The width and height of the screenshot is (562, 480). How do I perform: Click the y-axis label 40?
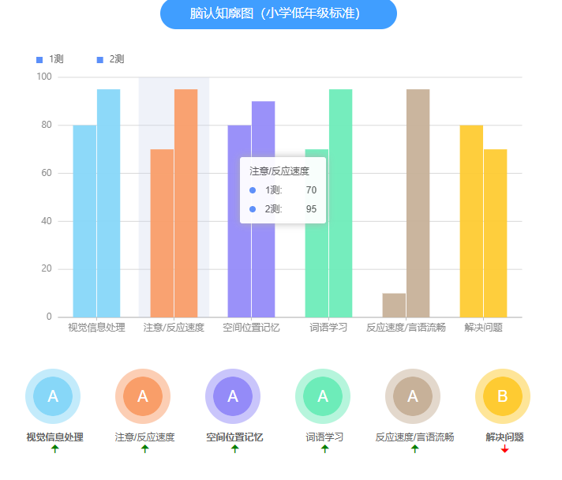47,221
